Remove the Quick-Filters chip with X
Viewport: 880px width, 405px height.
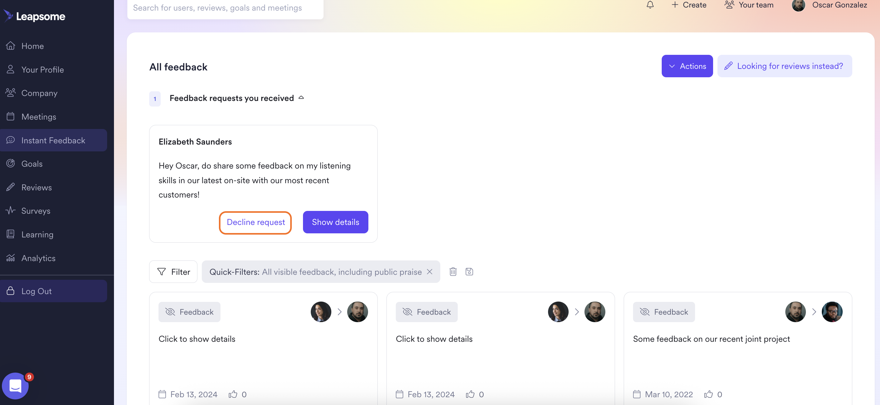[x=430, y=271]
